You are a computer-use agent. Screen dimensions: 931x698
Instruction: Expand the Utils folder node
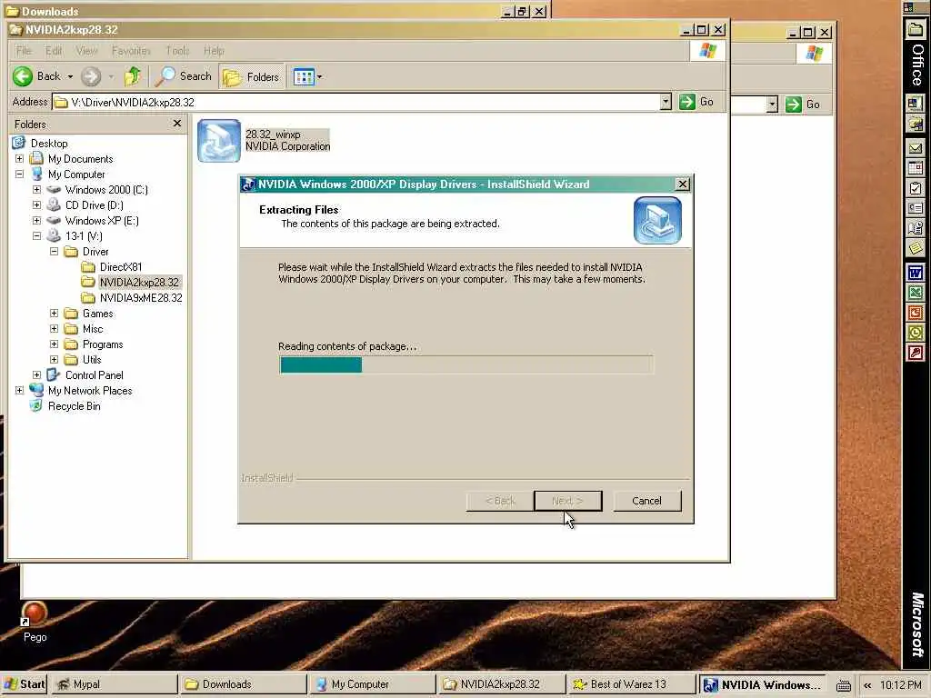click(x=54, y=360)
